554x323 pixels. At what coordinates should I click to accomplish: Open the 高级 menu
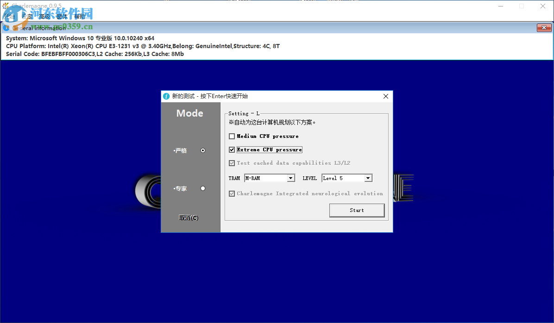click(44, 17)
